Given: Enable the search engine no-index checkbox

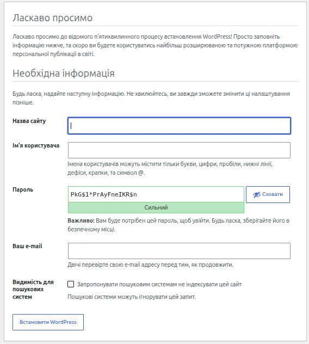Looking at the screenshot, I should click(71, 284).
